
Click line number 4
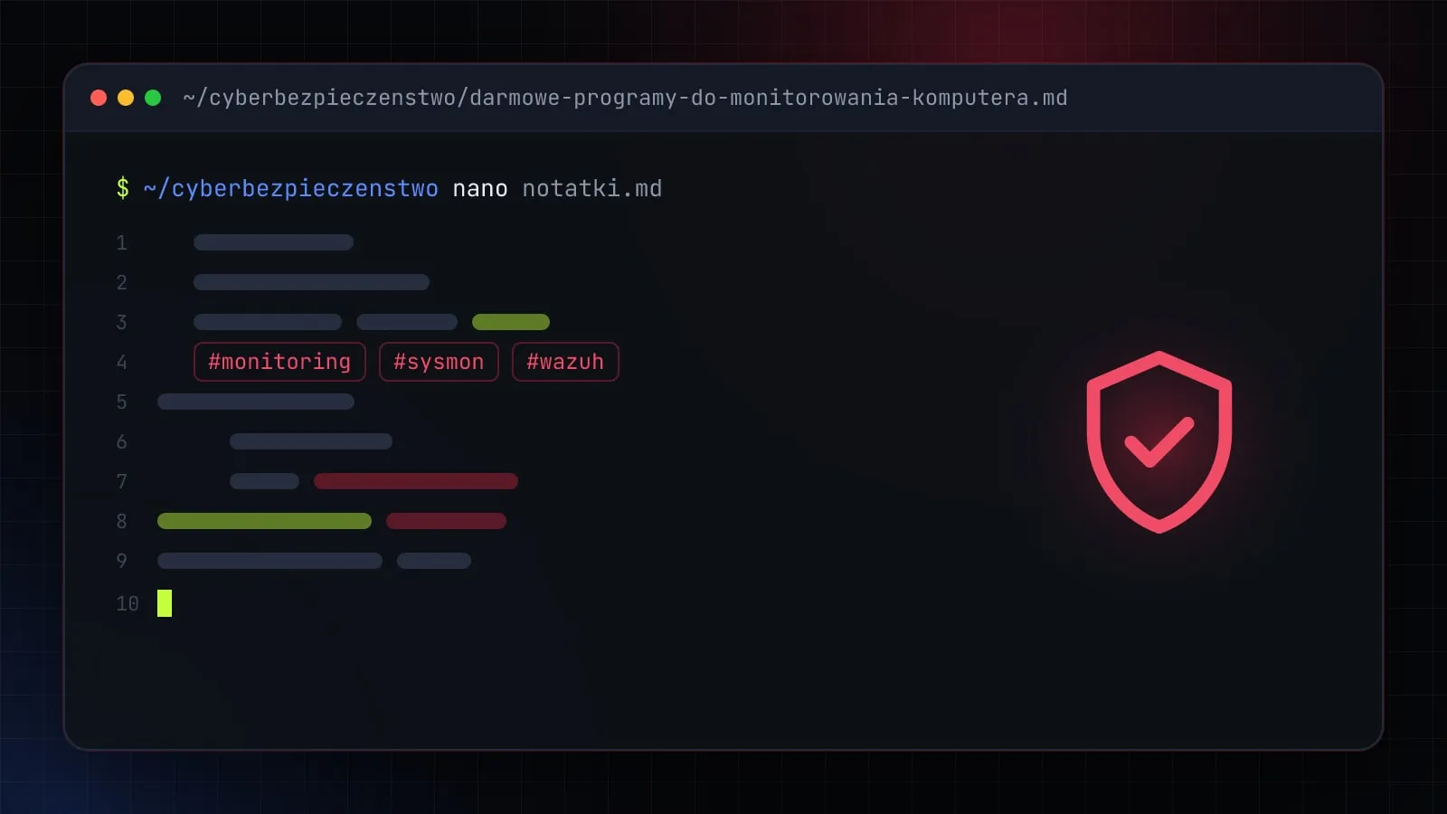click(x=121, y=362)
